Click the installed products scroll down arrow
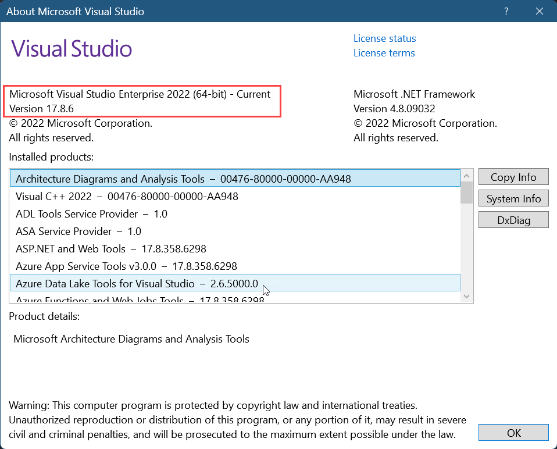The width and height of the screenshot is (557, 449). tap(467, 296)
